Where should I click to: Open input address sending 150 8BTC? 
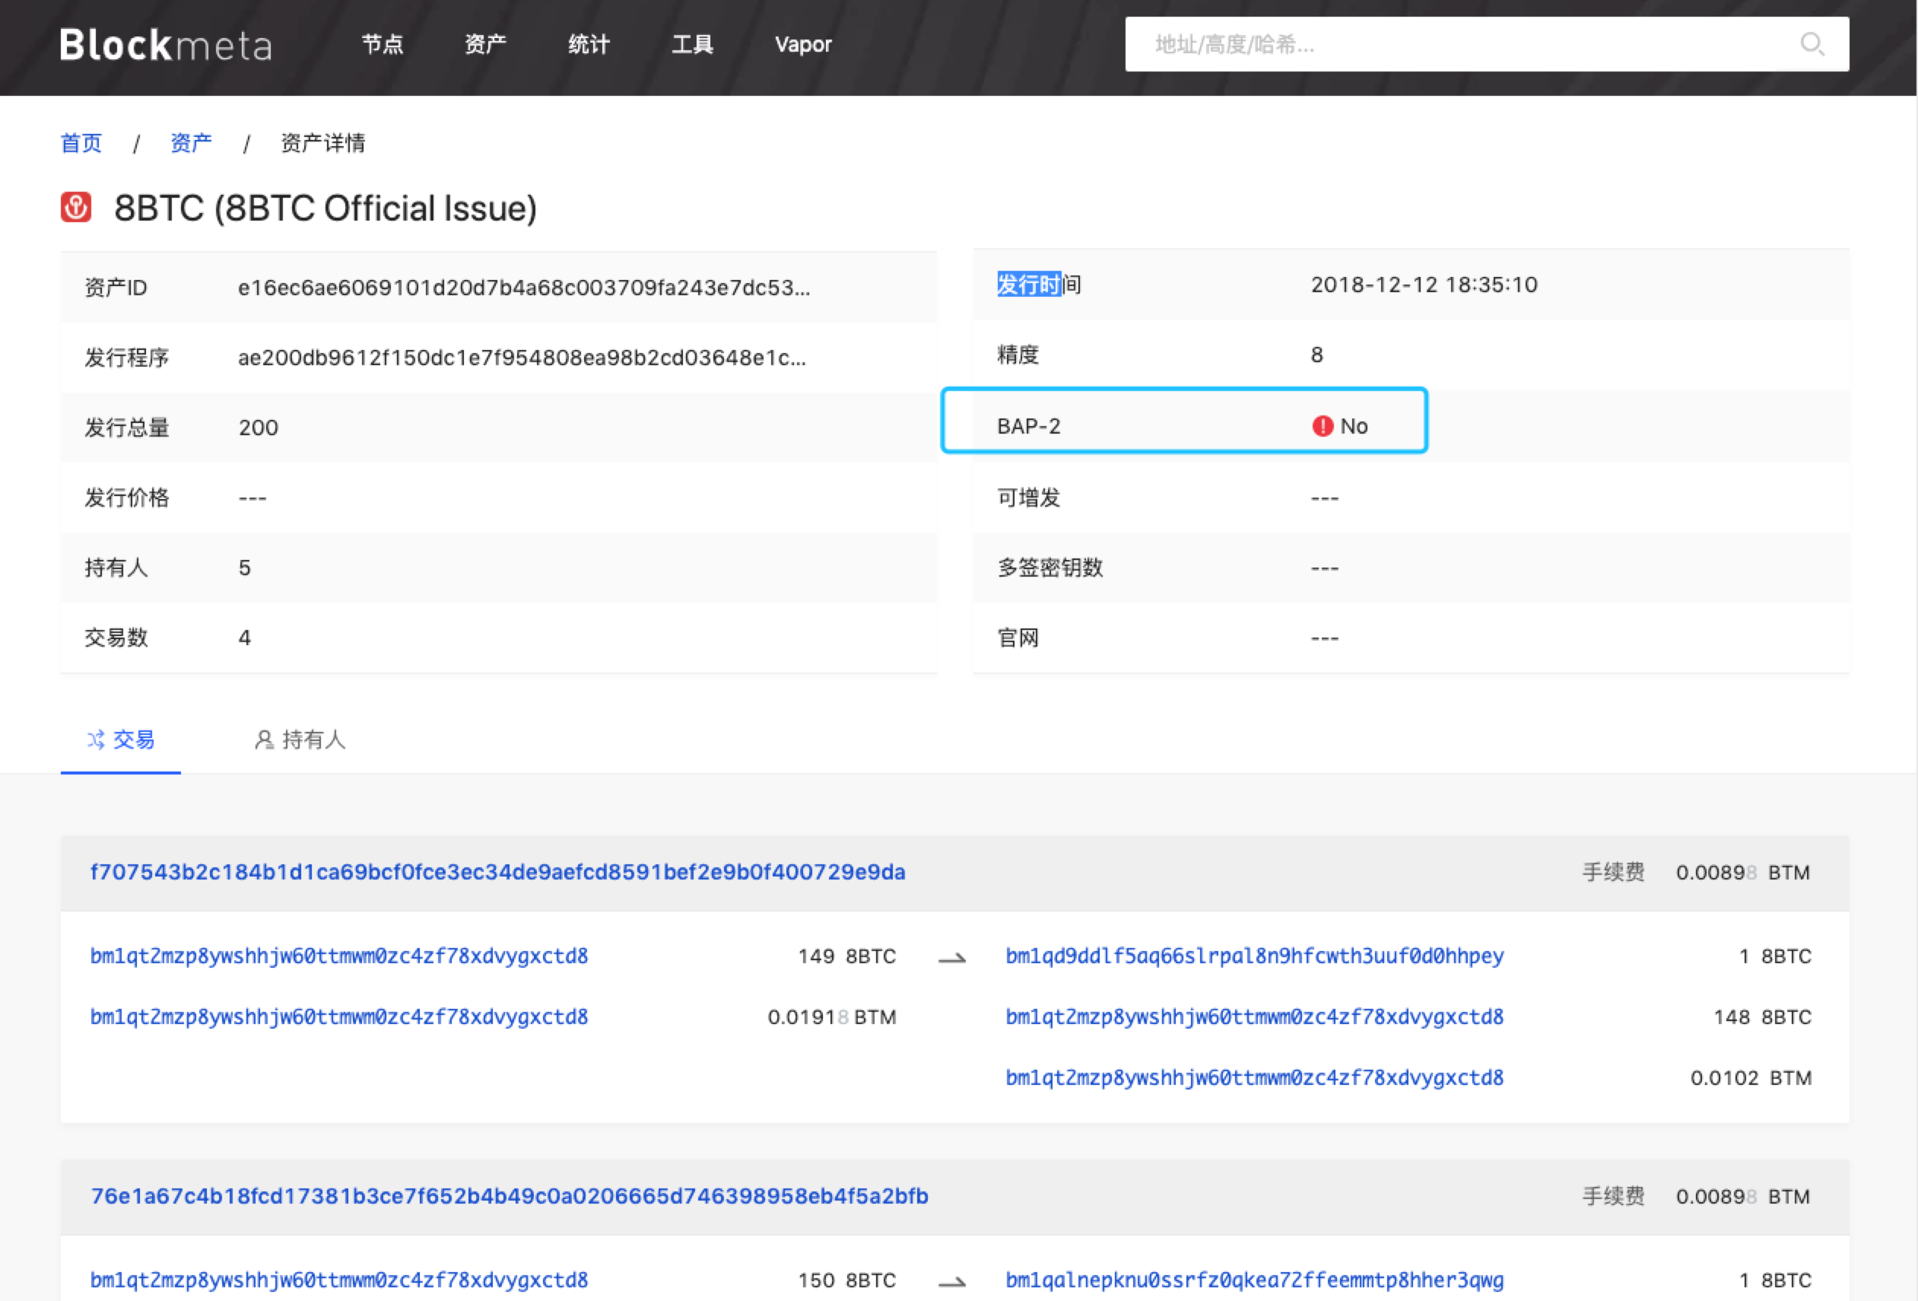(339, 1280)
